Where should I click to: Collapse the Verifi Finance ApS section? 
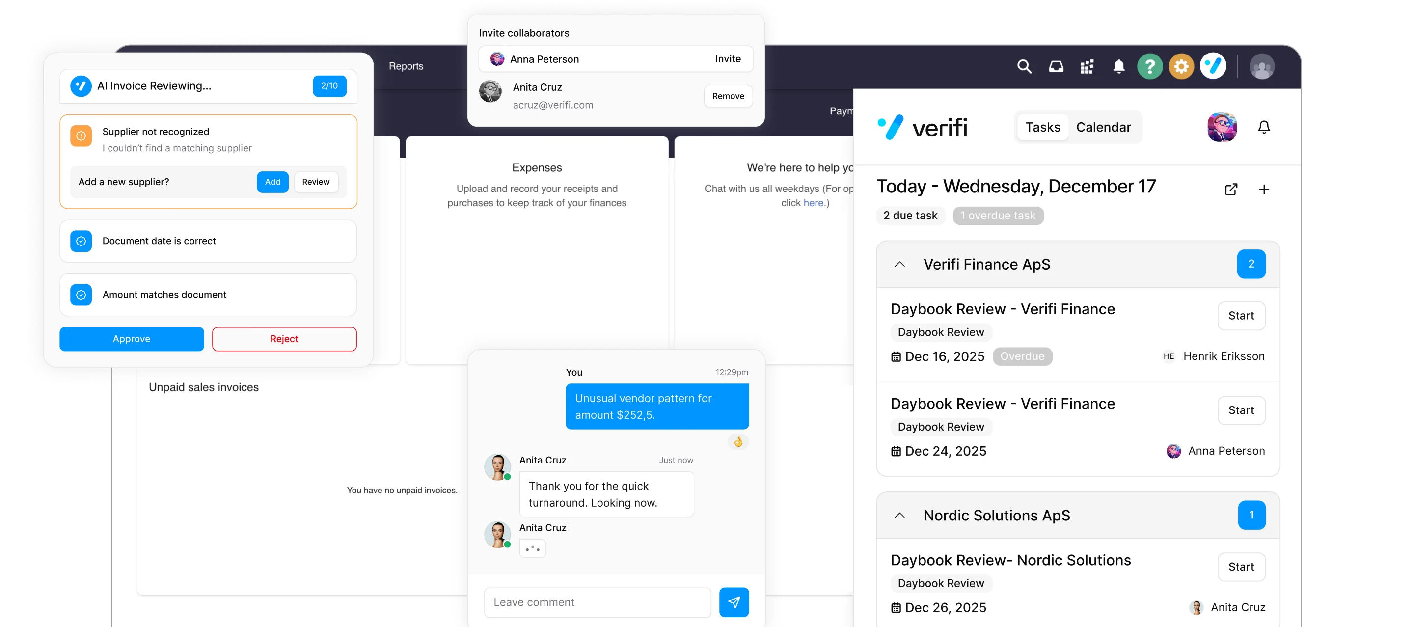(x=899, y=264)
